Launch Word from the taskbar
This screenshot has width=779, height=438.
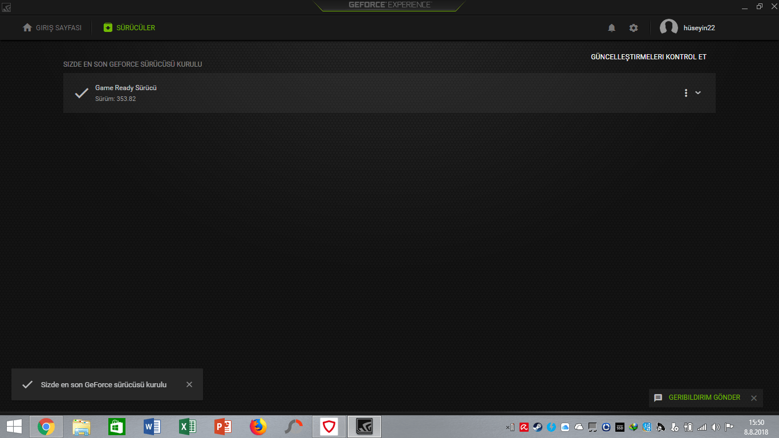click(152, 427)
